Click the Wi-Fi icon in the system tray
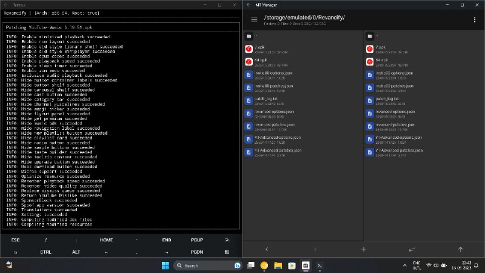 point(429,266)
